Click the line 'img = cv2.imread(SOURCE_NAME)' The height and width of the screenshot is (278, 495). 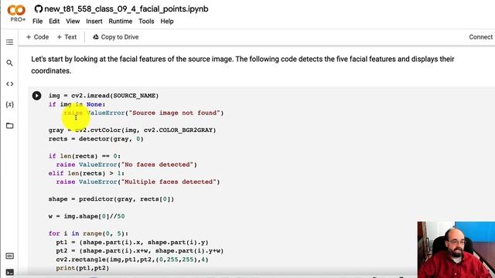[x=104, y=96]
